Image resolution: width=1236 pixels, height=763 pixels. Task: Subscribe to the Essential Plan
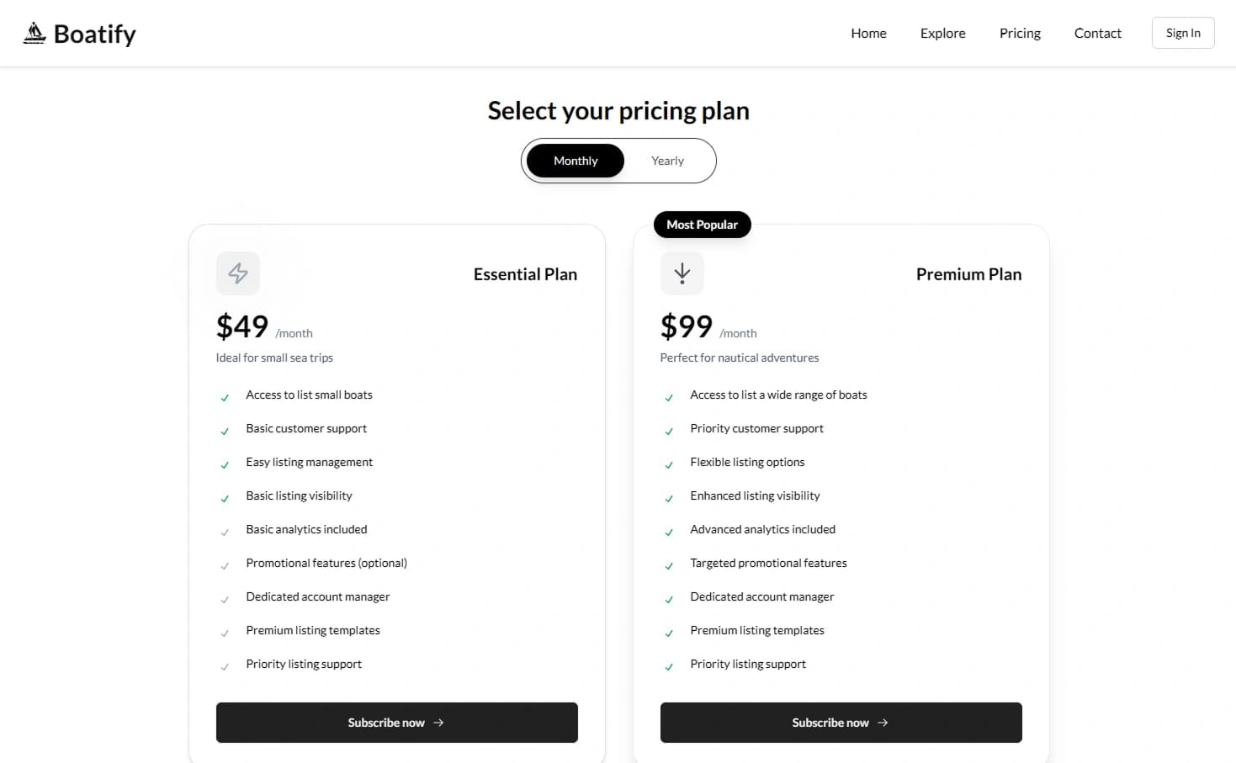click(x=396, y=722)
